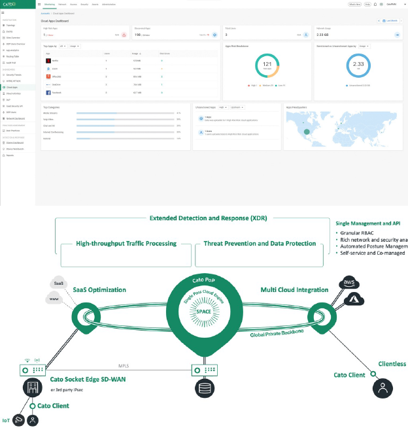
Task: Go to previous time period arrow
Action: [379, 21]
